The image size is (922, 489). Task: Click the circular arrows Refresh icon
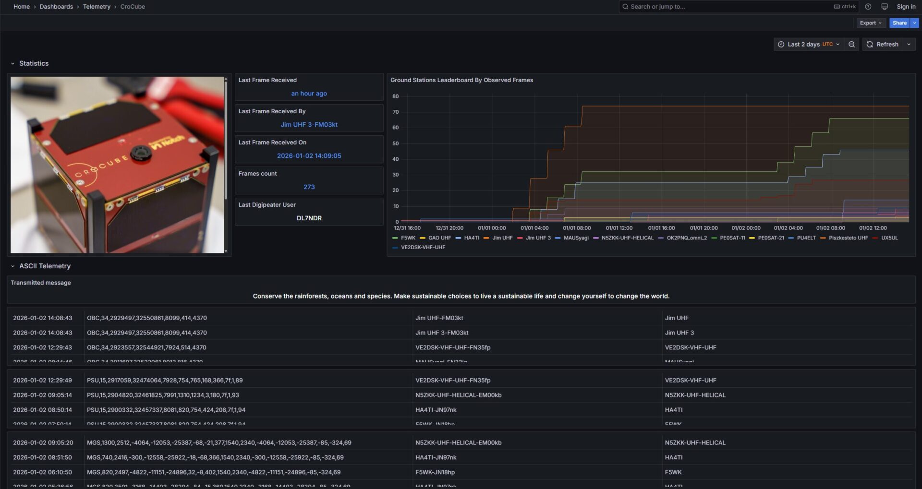pyautogui.click(x=870, y=44)
